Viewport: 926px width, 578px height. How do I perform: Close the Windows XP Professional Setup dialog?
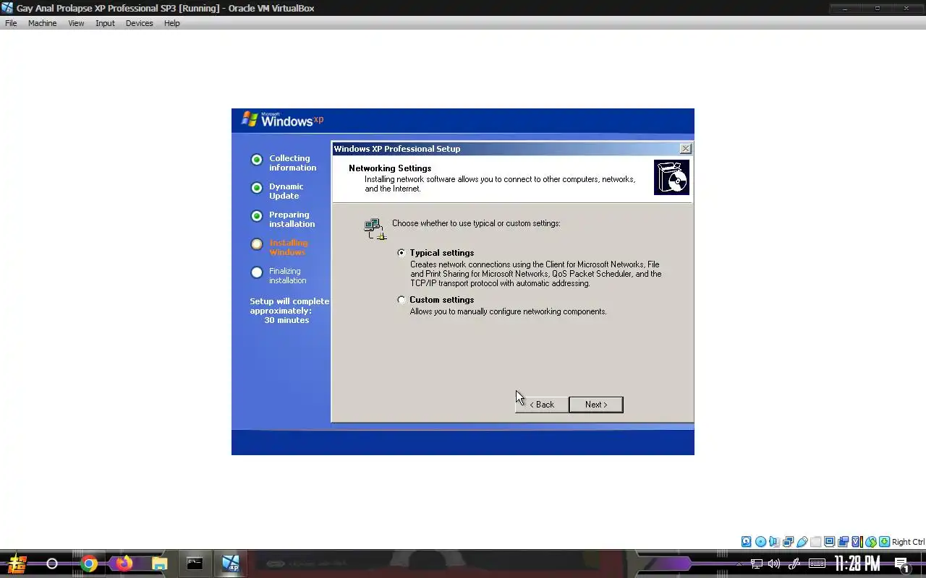point(685,149)
